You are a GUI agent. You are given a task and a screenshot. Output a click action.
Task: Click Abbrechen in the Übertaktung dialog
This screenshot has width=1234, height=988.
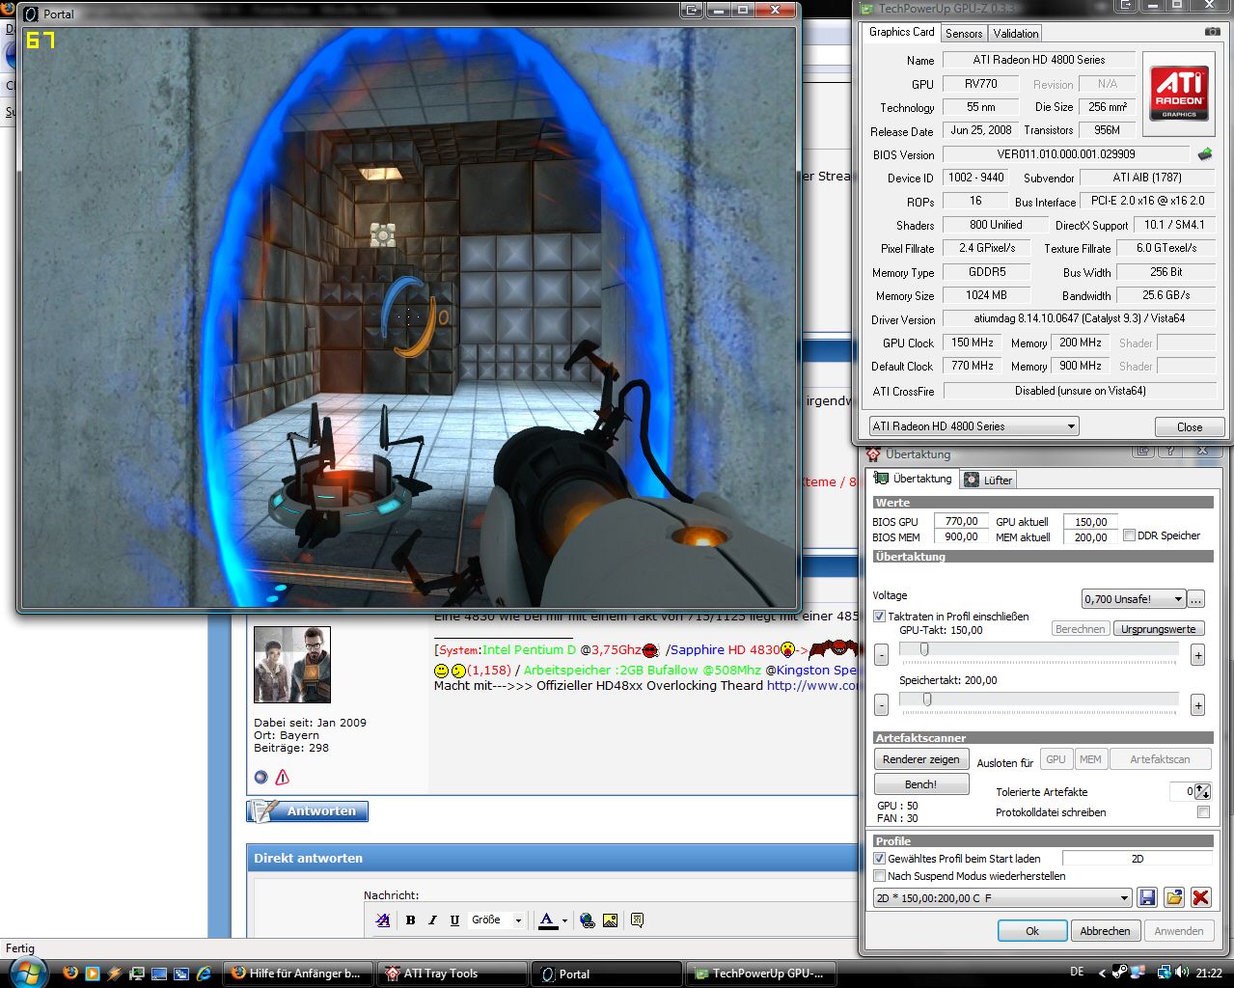(x=1105, y=931)
